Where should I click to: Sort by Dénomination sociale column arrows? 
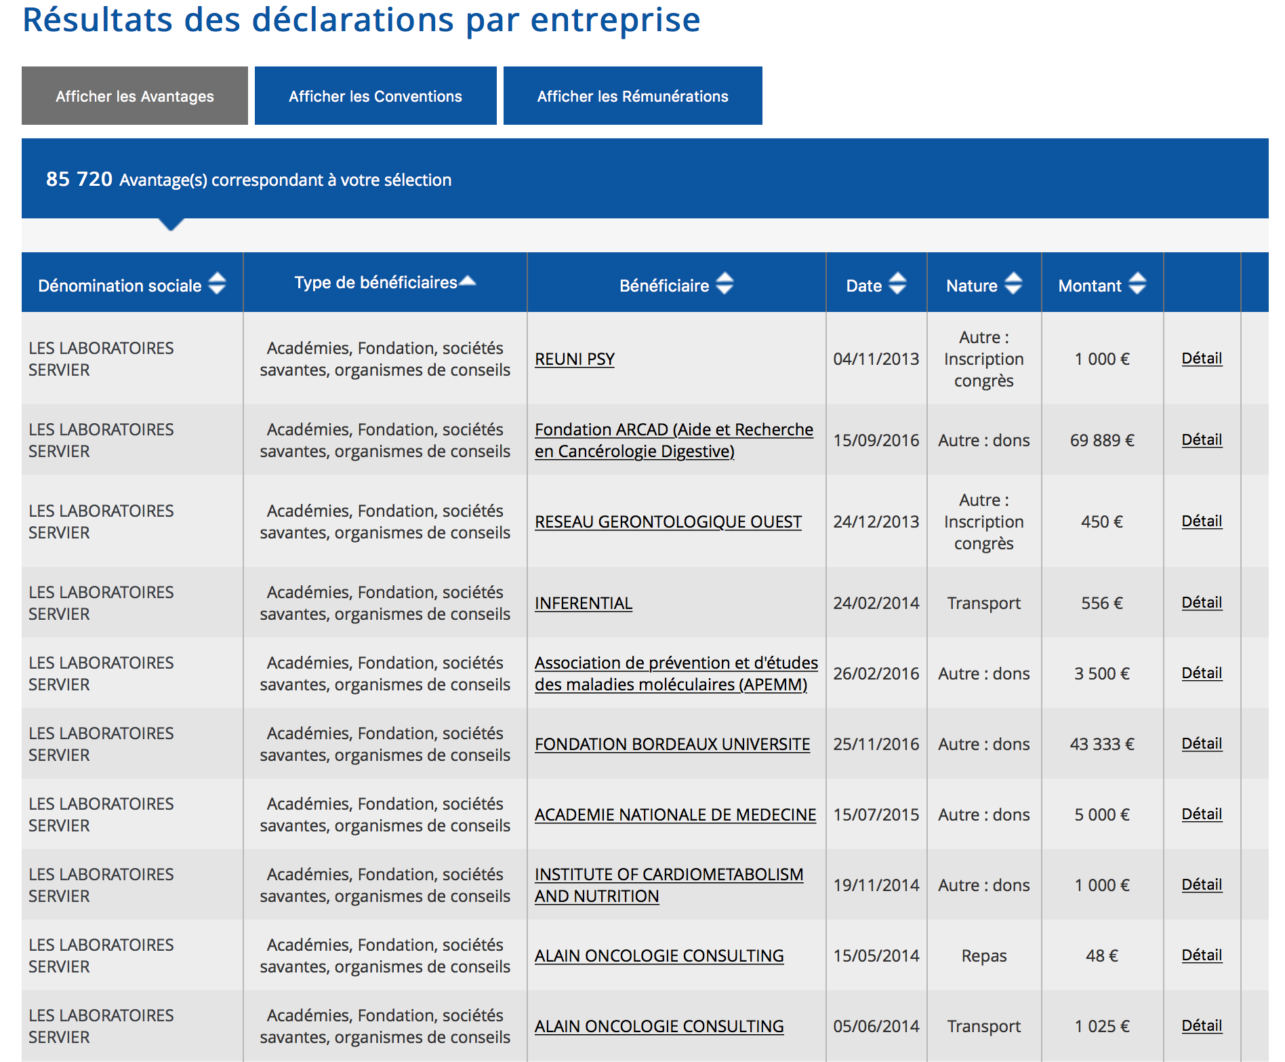point(217,283)
